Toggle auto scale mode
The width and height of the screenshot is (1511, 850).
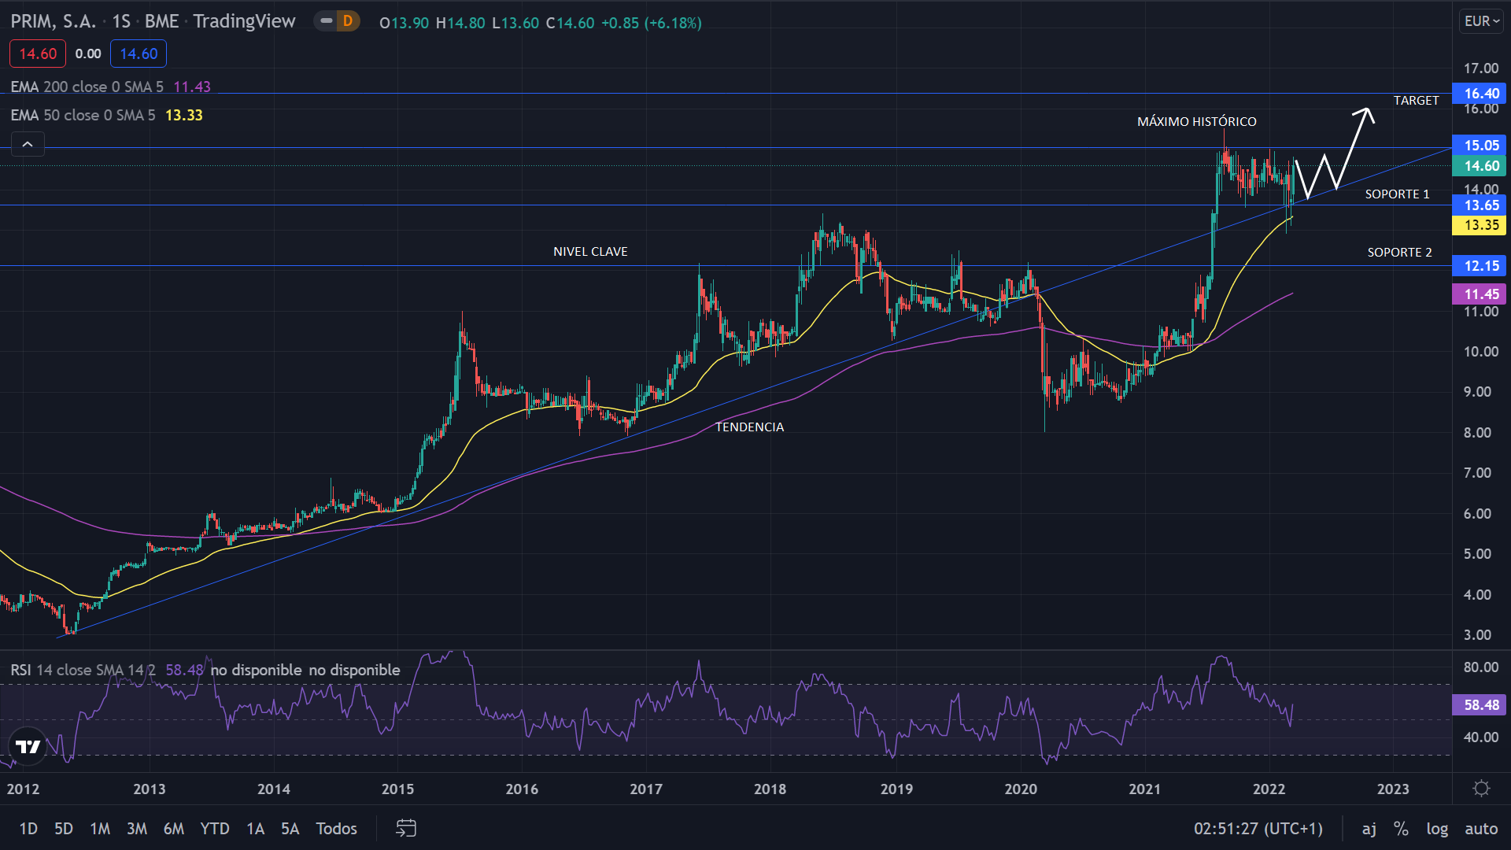1480,828
